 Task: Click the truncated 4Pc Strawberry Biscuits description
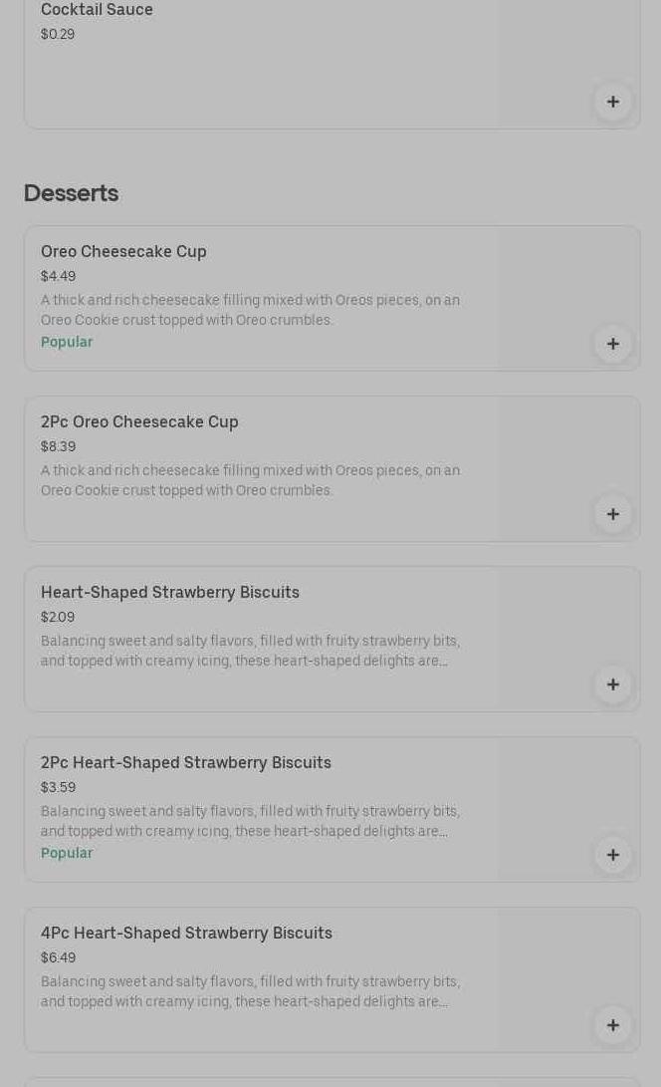(x=250, y=991)
